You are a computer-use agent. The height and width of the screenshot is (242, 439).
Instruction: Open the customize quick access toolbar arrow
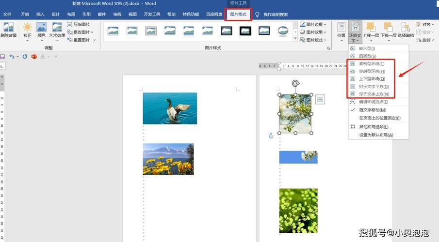click(x=56, y=57)
